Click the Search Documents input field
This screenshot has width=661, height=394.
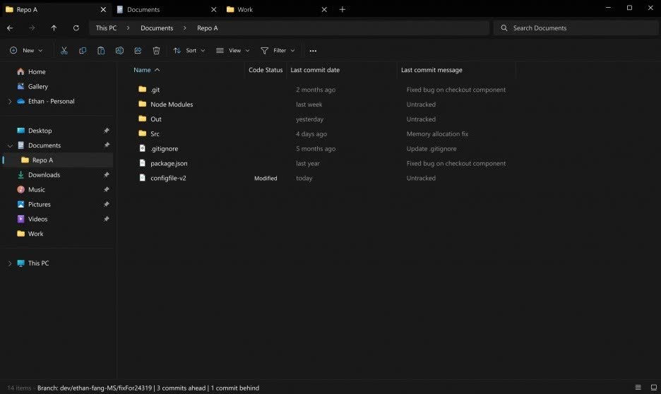pyautogui.click(x=576, y=28)
